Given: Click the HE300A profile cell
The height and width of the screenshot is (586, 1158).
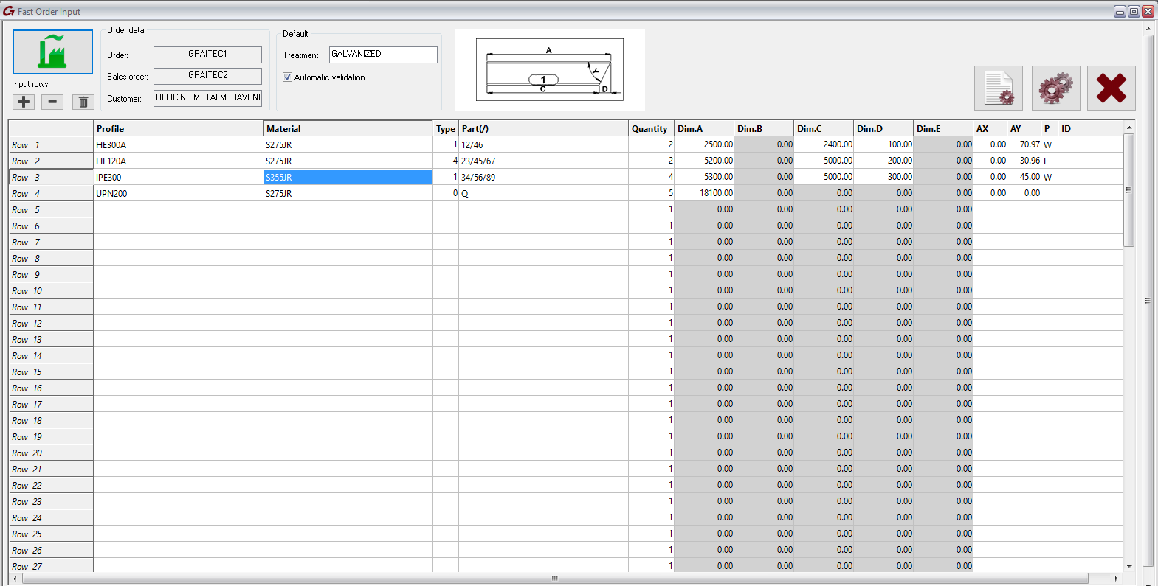Looking at the screenshot, I should coord(178,145).
